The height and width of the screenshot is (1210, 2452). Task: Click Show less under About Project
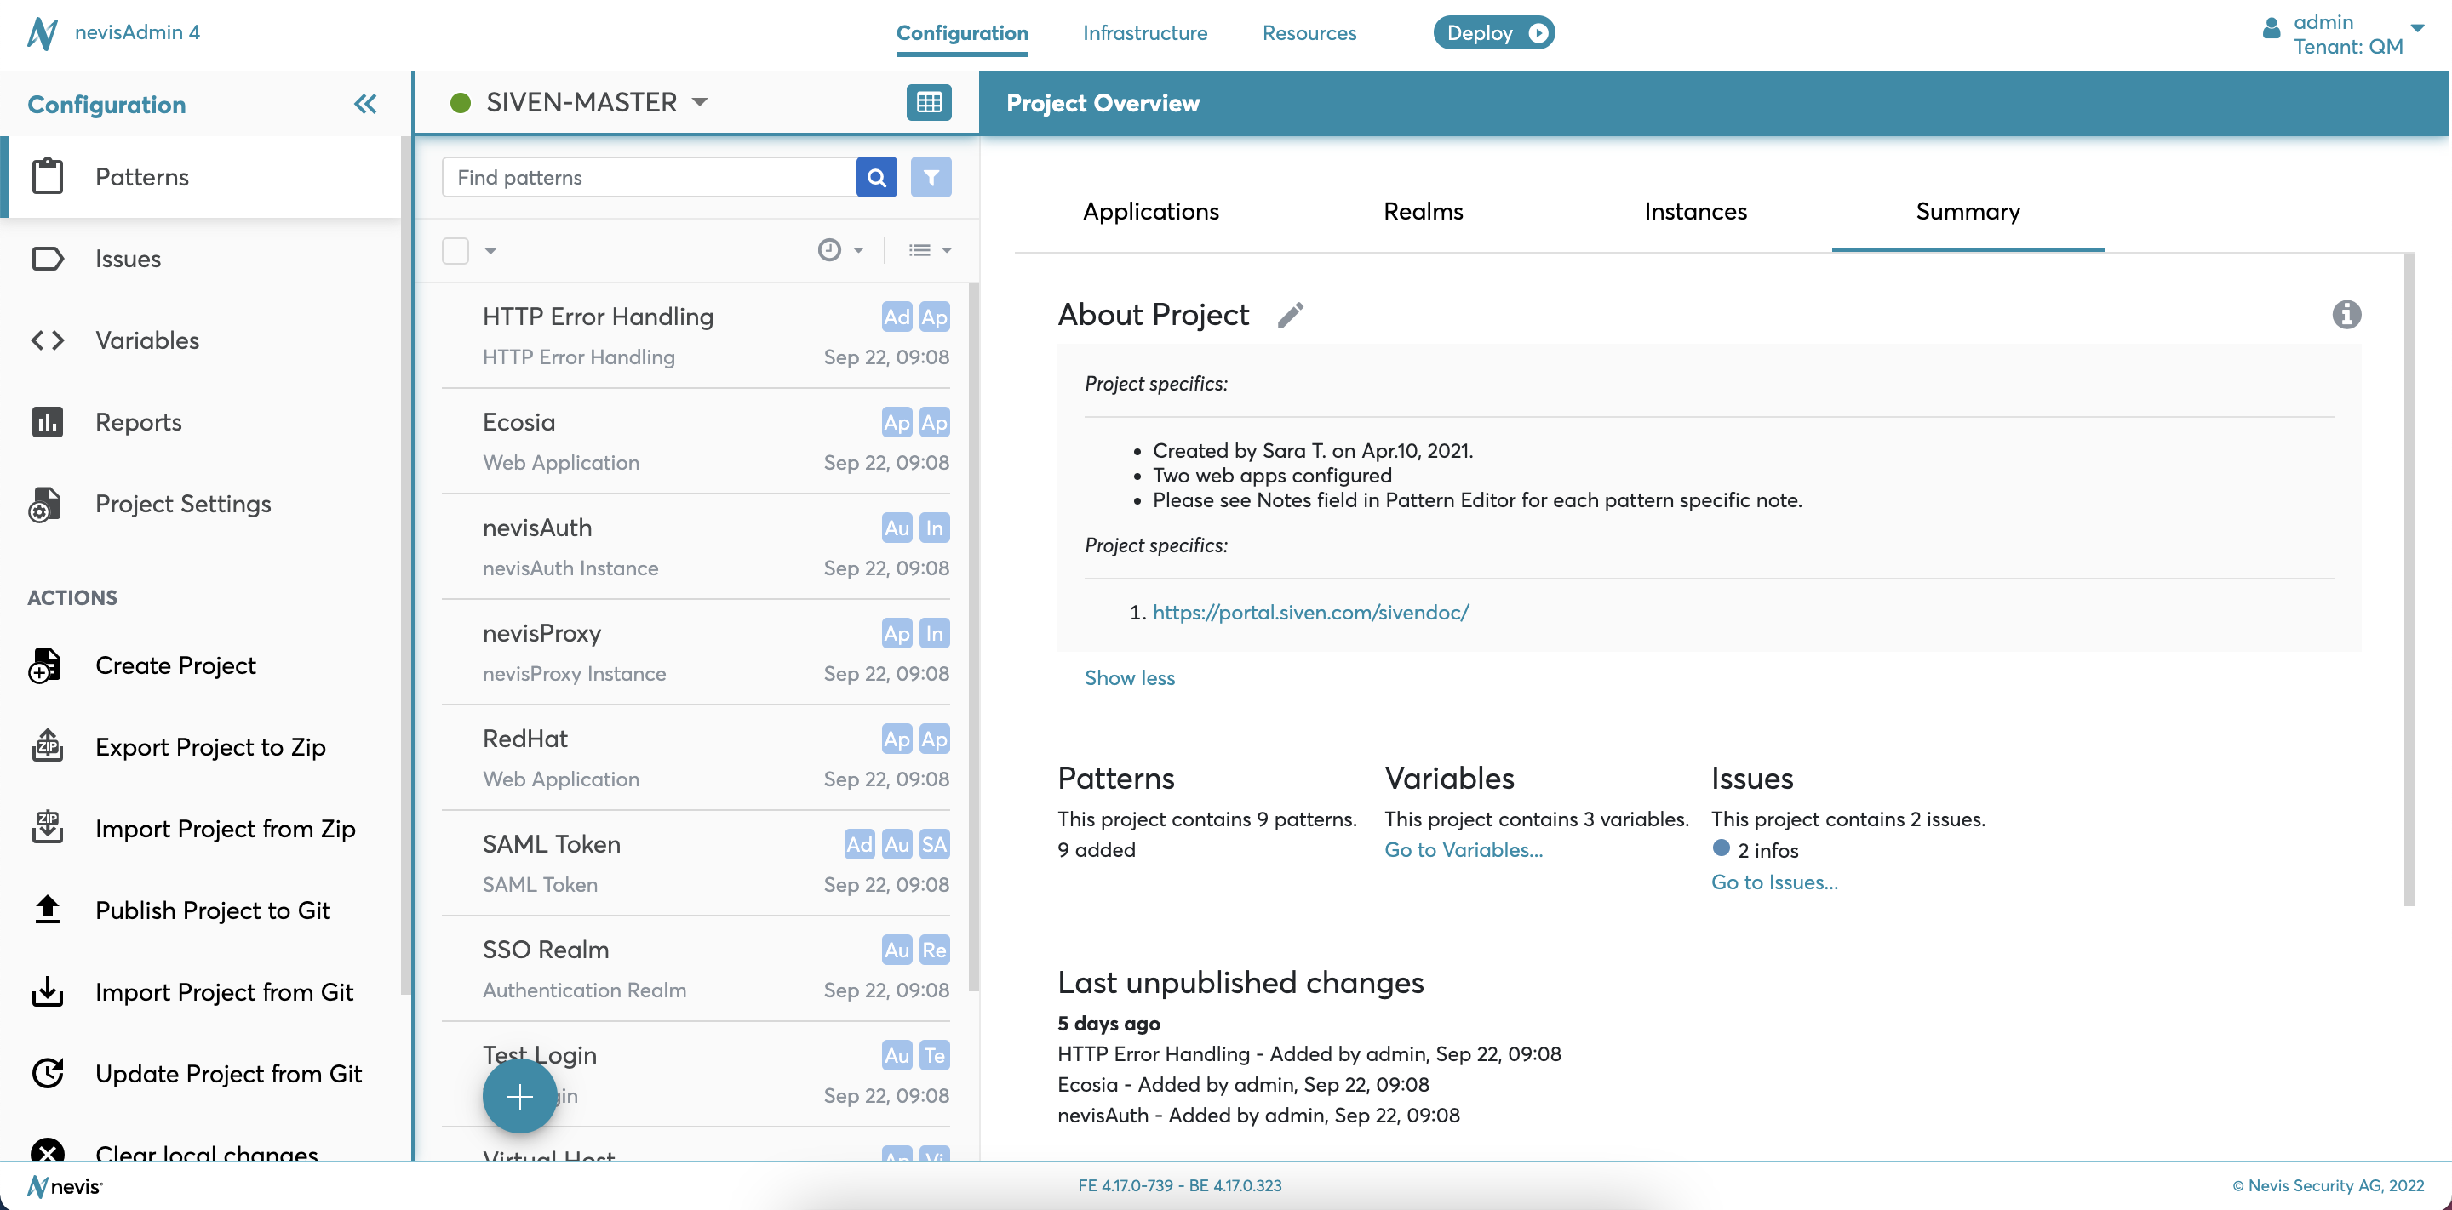coord(1129,678)
